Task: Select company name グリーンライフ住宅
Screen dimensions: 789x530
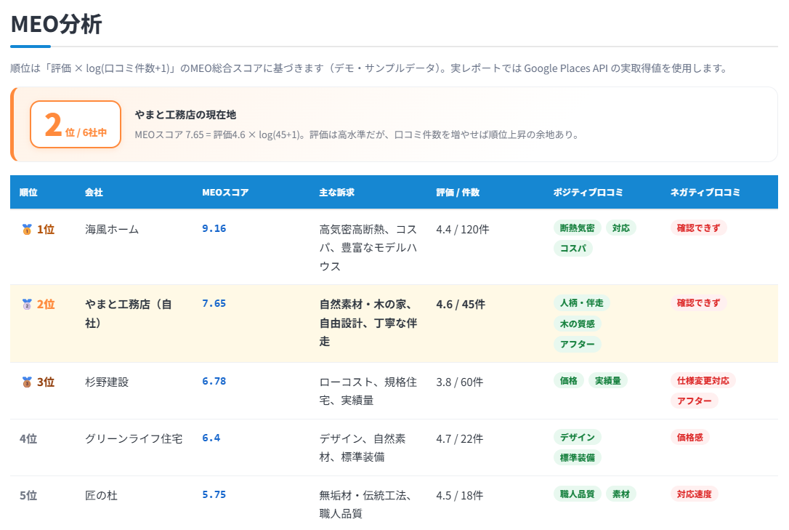Action: tap(134, 439)
